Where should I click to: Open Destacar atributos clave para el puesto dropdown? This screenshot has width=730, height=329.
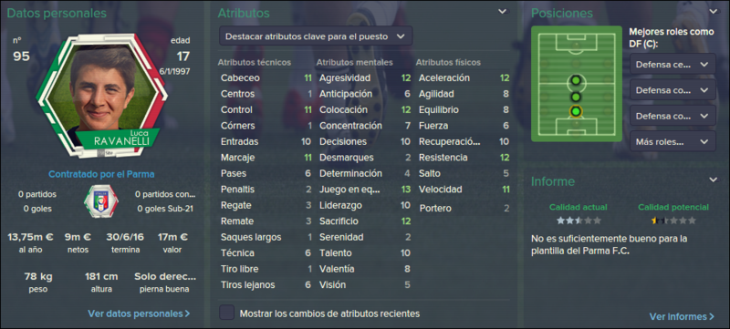(316, 36)
